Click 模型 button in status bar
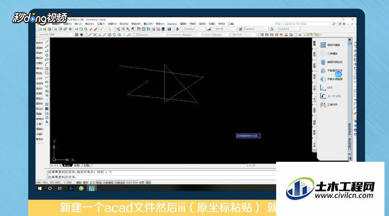389x216 pixels. click(148, 182)
